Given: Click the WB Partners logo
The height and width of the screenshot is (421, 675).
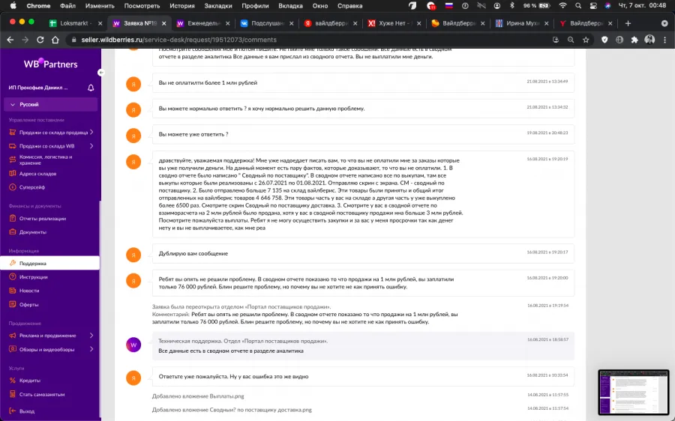Looking at the screenshot, I should point(50,64).
